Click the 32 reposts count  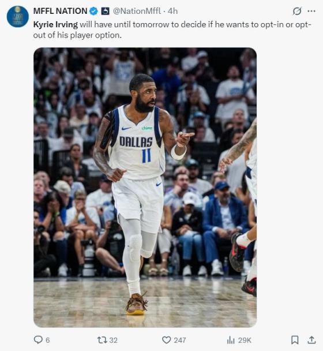[x=114, y=340]
